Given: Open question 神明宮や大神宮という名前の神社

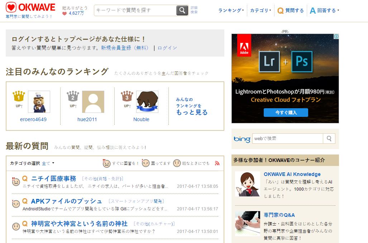Looking at the screenshot, I should [79, 224].
